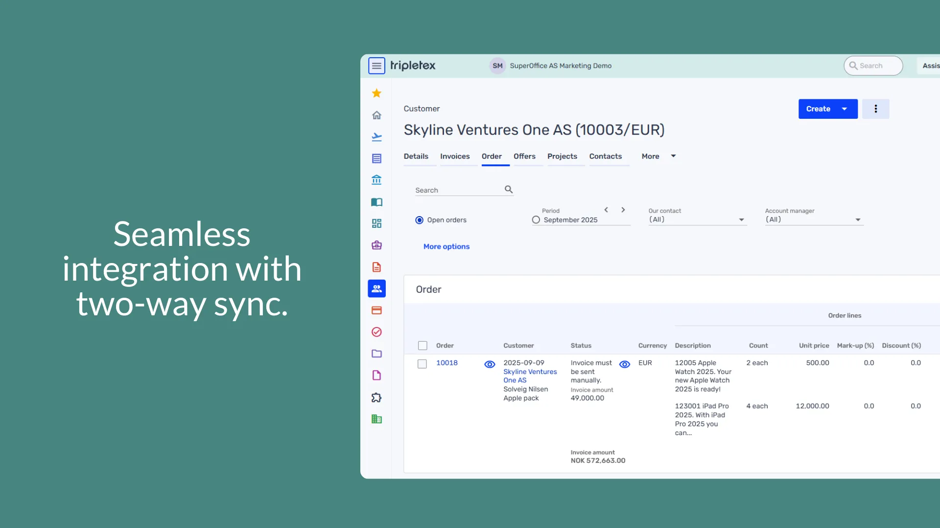Open the puzzle piece integrations icon
The height and width of the screenshot is (528, 940).
(x=376, y=397)
